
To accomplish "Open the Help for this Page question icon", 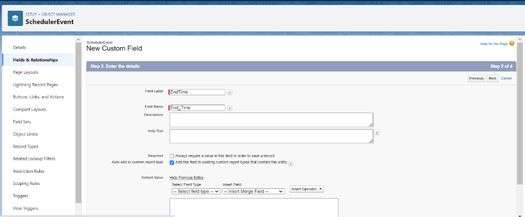I will pyautogui.click(x=512, y=43).
